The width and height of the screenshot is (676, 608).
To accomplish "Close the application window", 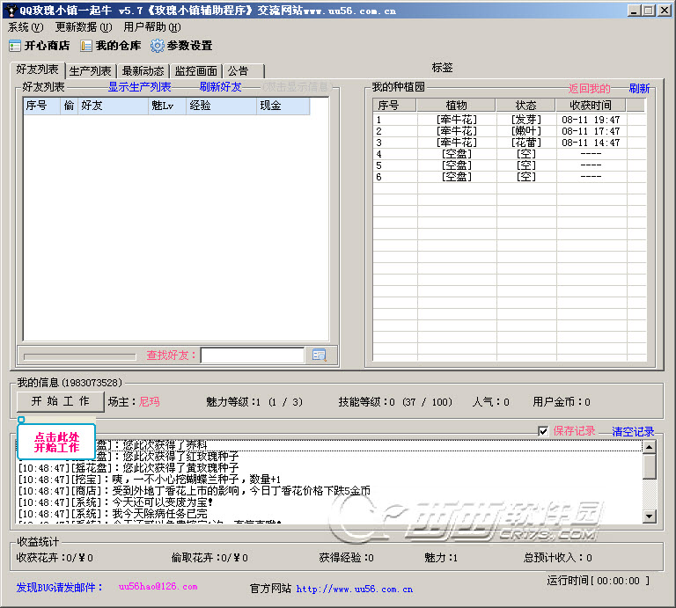I will (x=664, y=11).
